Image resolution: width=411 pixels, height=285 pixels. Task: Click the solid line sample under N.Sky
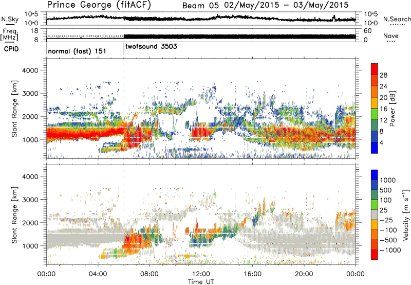(x=10, y=24)
